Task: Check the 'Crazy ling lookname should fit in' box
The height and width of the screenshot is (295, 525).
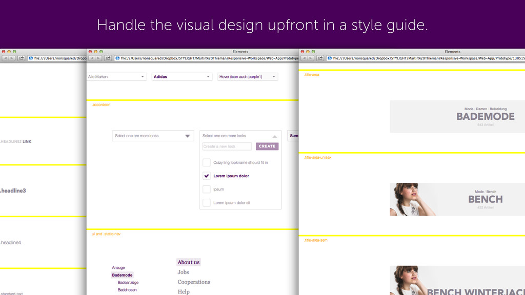Action: click(x=206, y=162)
